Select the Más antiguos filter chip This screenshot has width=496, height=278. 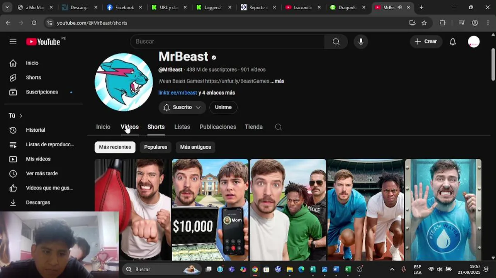[x=195, y=147]
